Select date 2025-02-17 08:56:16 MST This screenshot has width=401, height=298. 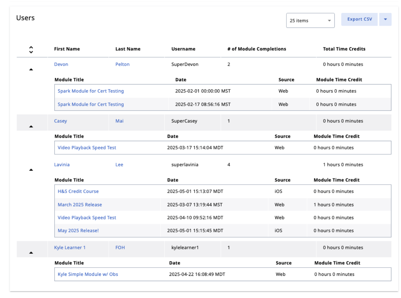coord(203,104)
